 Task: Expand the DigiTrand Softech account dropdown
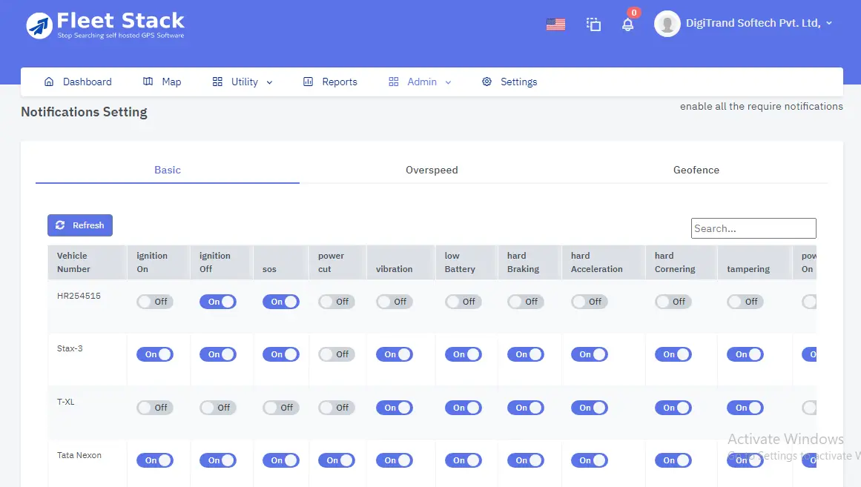pos(829,23)
